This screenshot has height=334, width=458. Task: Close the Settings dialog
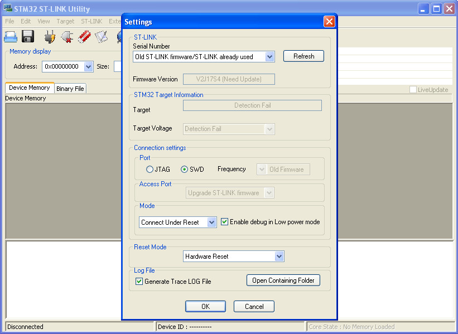click(x=329, y=22)
